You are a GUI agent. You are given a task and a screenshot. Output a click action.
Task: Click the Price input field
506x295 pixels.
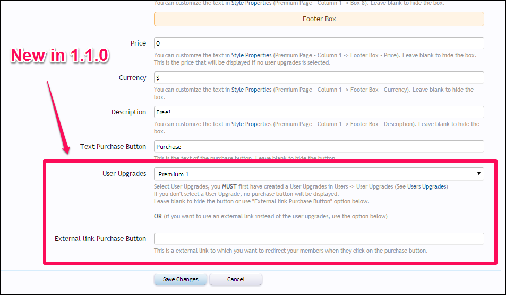tap(319, 43)
